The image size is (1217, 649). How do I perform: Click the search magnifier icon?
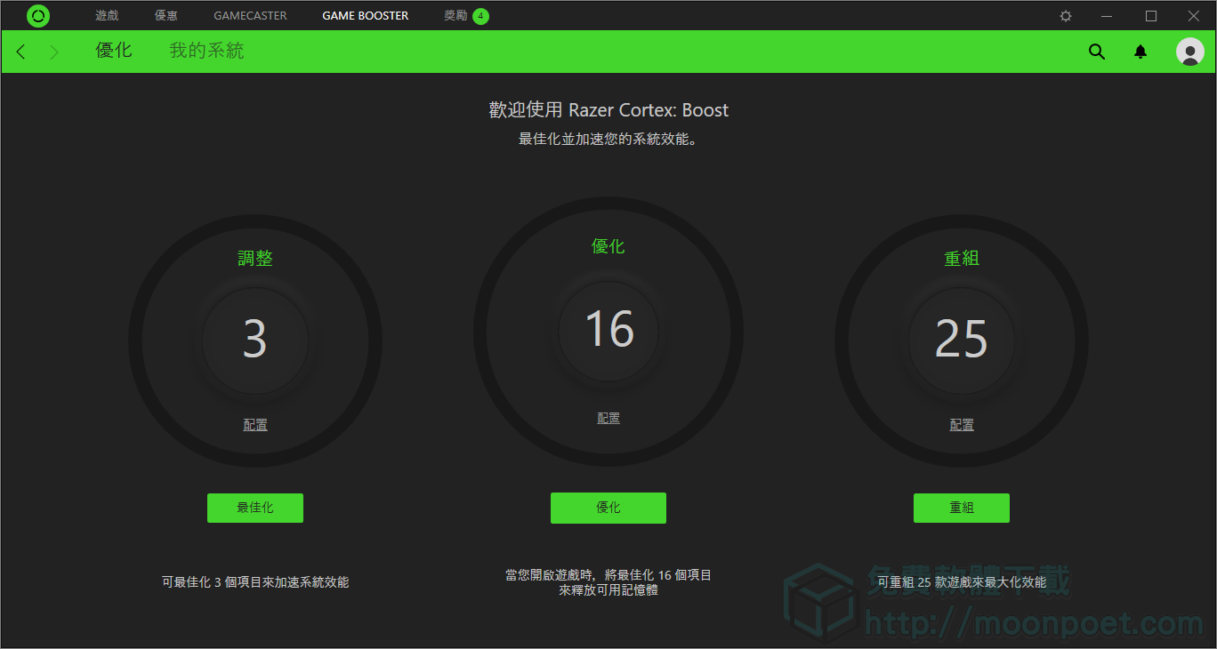pos(1097,52)
